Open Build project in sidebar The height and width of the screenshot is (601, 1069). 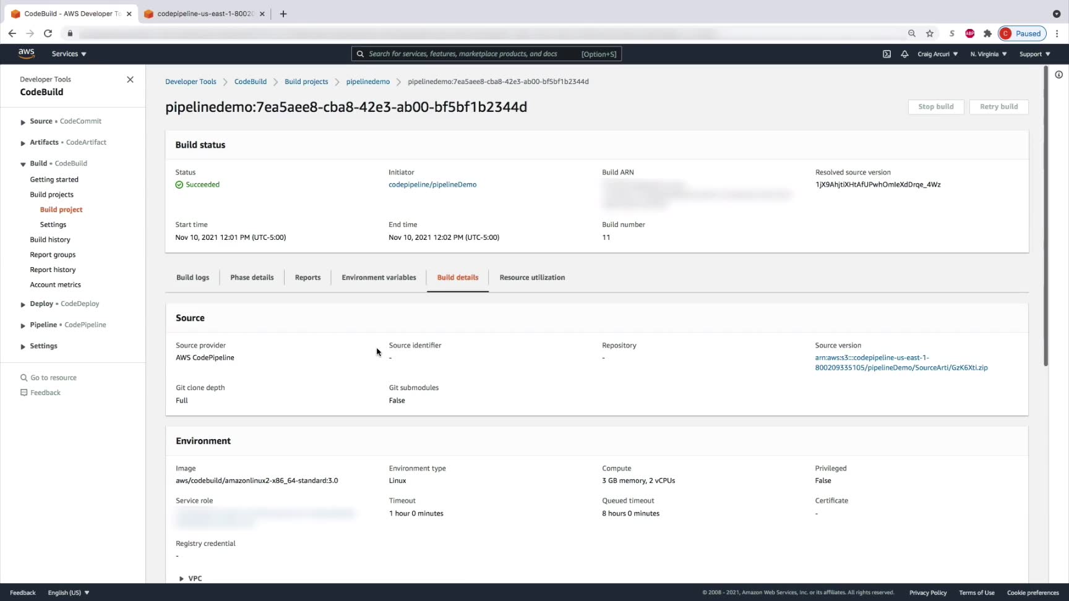click(x=61, y=210)
